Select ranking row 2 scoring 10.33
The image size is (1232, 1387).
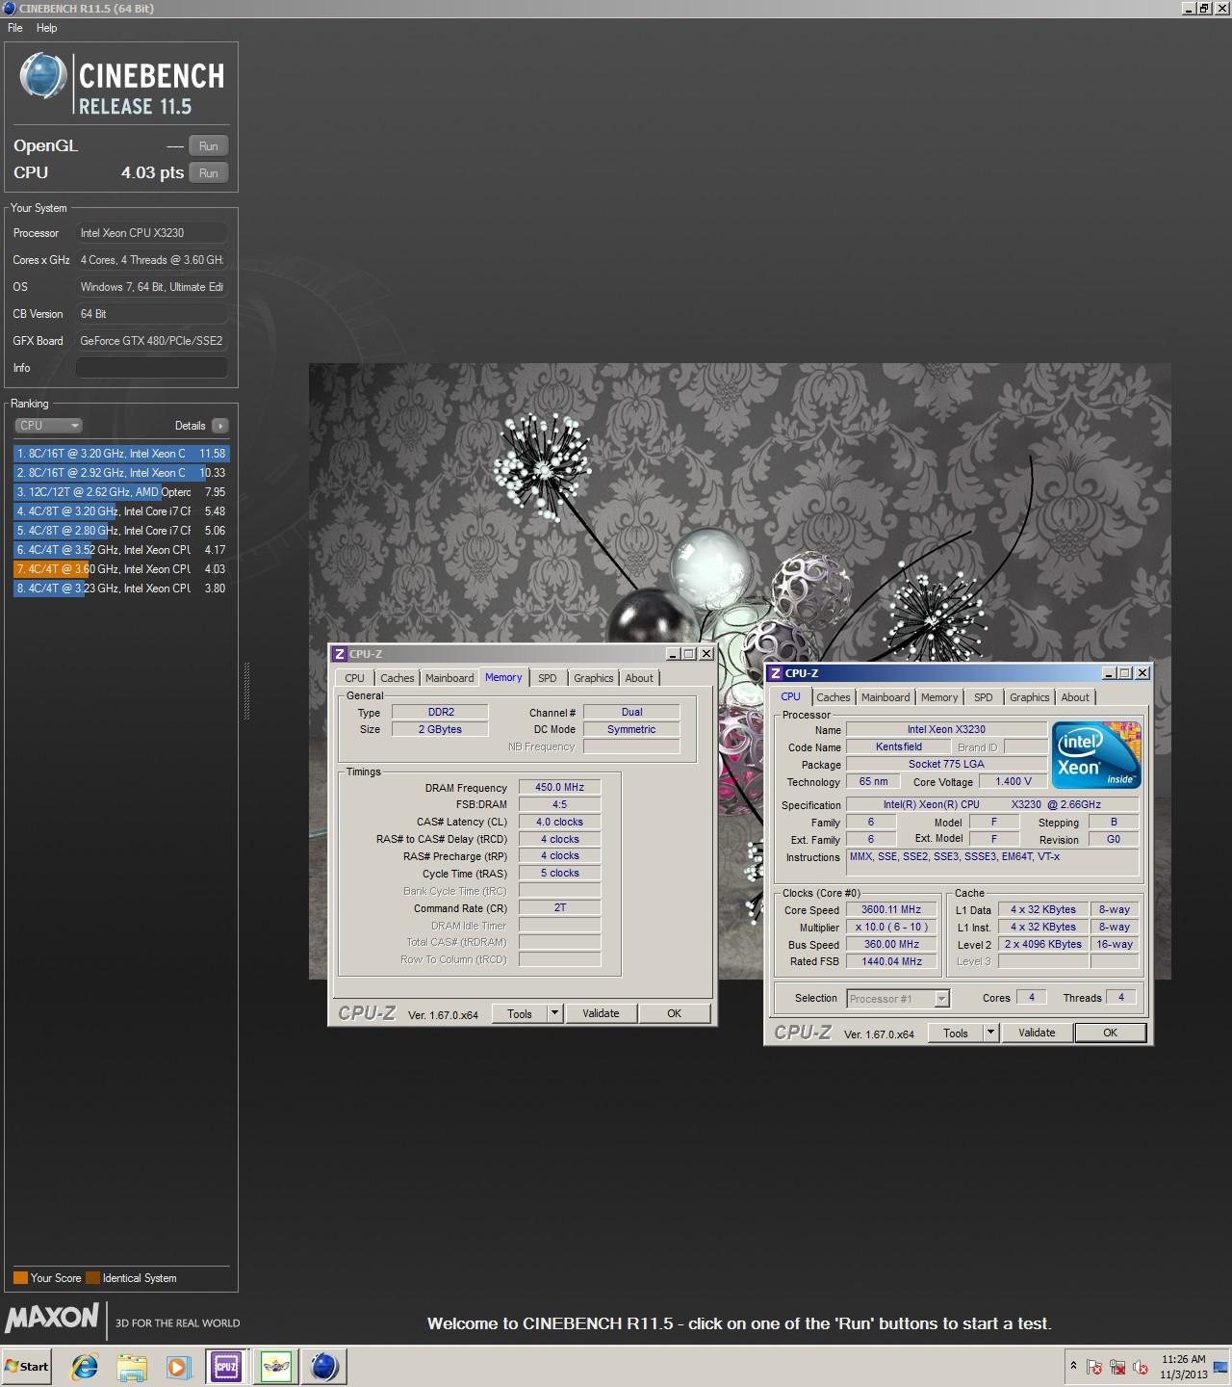tap(121, 473)
